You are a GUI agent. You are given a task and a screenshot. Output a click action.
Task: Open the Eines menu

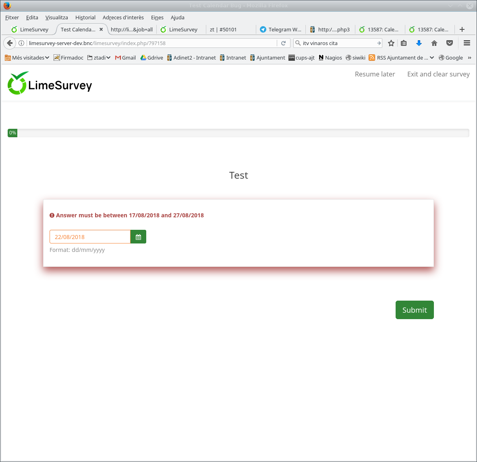pyautogui.click(x=157, y=18)
